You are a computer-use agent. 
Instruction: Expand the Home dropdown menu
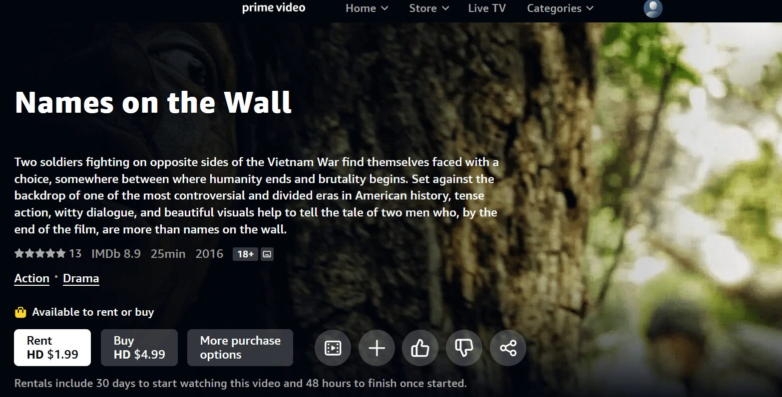(367, 8)
